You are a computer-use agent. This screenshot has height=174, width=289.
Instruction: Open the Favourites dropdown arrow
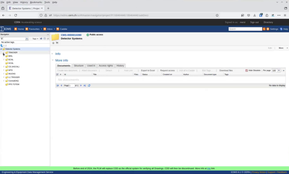click(x=41, y=29)
